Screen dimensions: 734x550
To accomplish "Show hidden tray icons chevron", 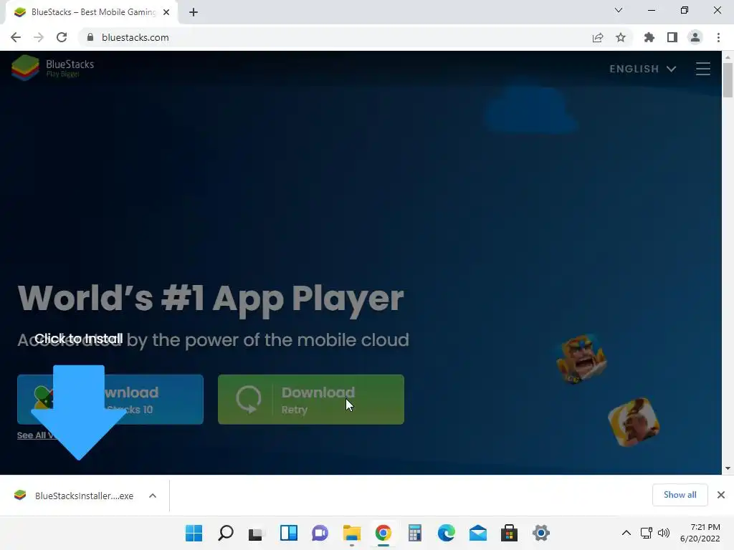I will 626,533.
